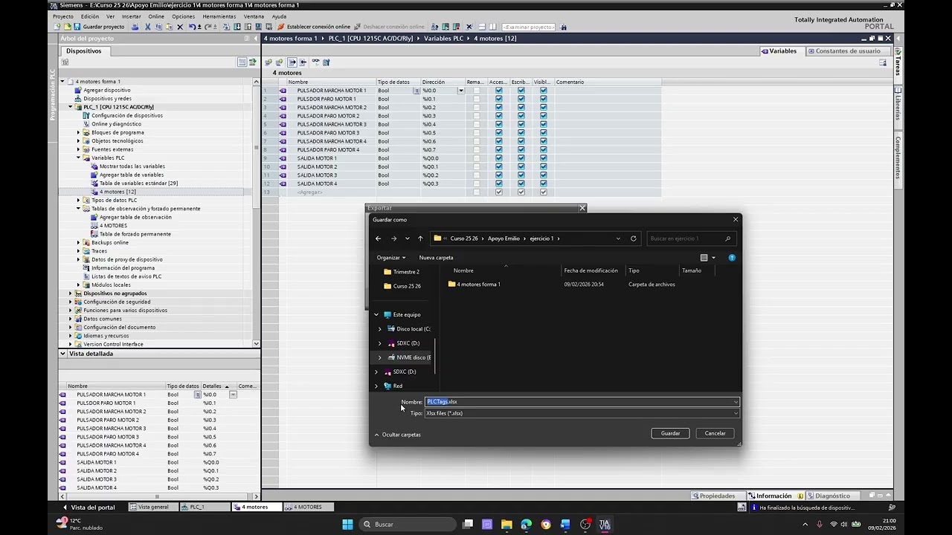
Task: Toggle Escrib checkbox in PULSADOR MARCHA MOTOR 2 row
Action: pyautogui.click(x=521, y=108)
